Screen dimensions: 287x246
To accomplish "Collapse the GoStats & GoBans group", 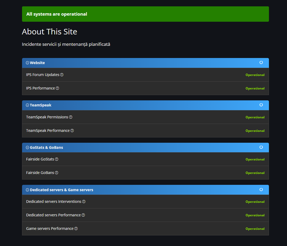I will (x=27, y=148).
